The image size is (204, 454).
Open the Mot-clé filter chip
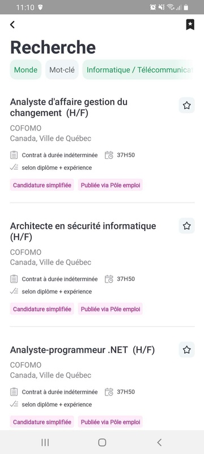pyautogui.click(x=62, y=70)
